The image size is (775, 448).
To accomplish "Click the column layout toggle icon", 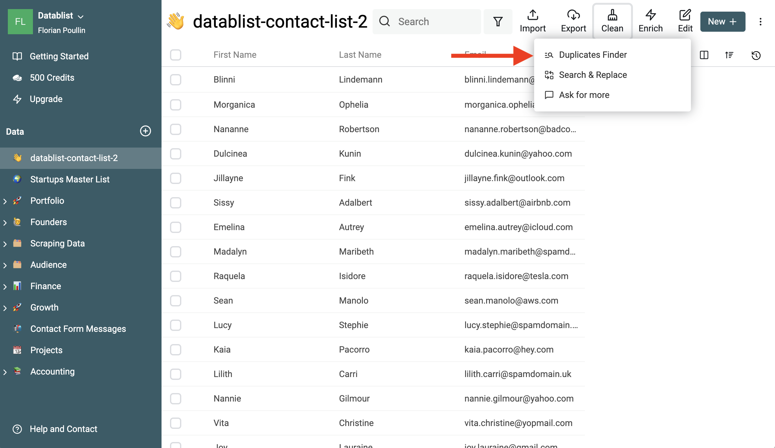I will 704,54.
